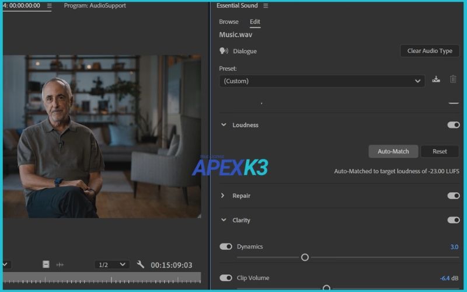Toggle the Dynamics switch off
The width and height of the screenshot is (467, 292).
pos(225,246)
